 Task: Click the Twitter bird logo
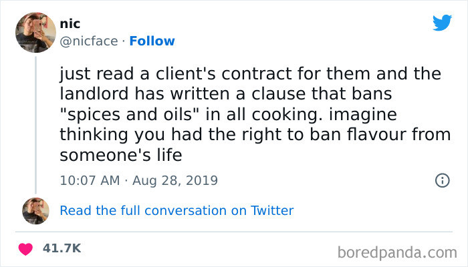tap(442, 23)
